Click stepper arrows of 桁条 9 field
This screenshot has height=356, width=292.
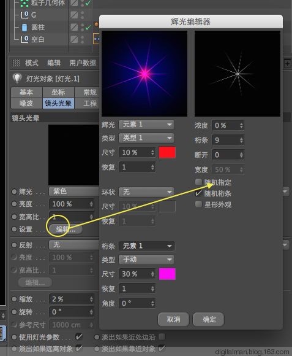[x=241, y=140]
